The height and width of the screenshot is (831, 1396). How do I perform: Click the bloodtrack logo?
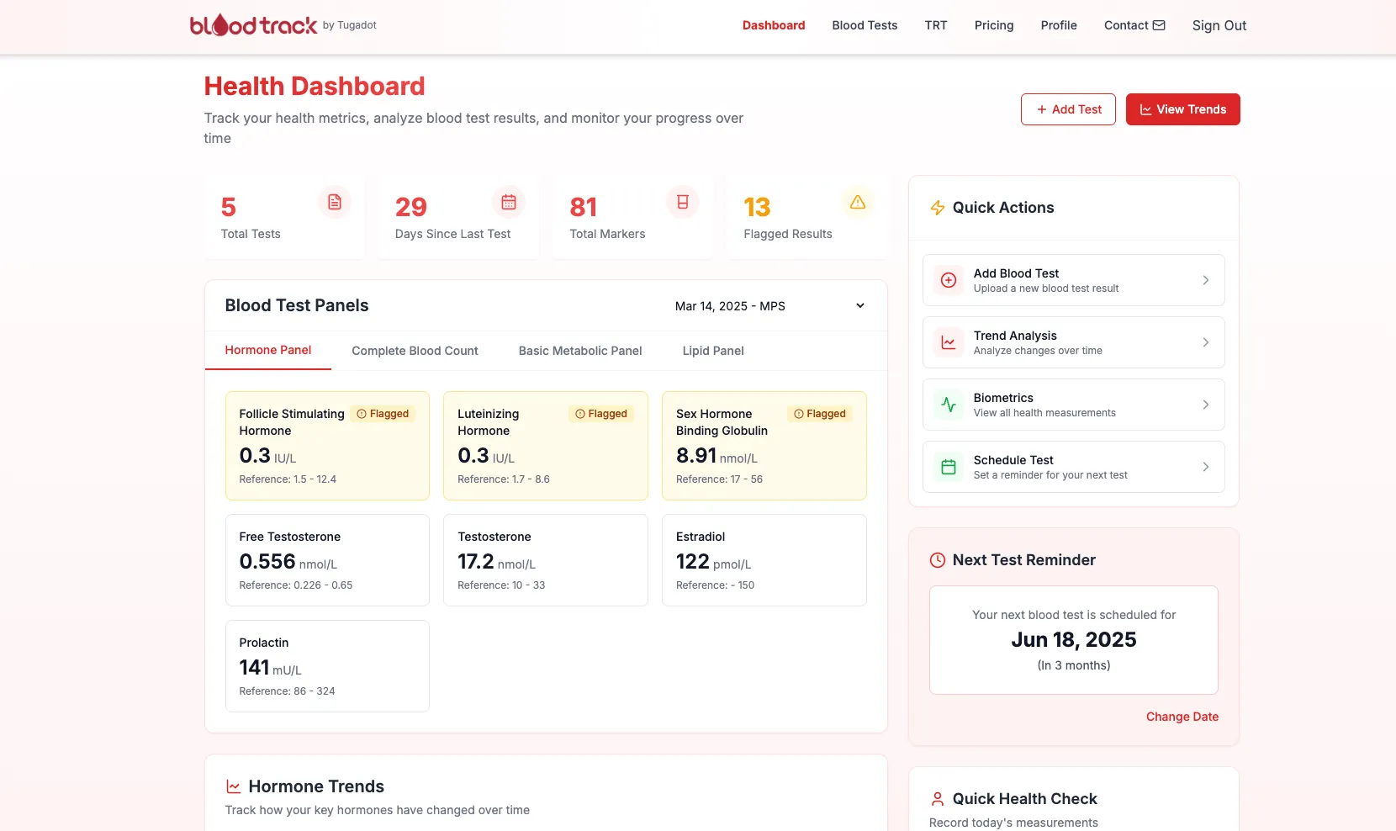point(253,25)
